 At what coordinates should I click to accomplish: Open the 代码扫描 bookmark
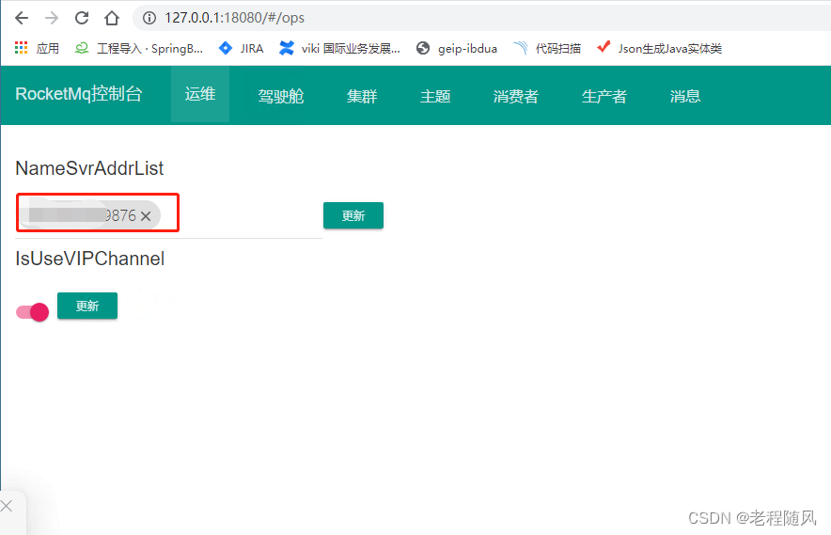[x=547, y=48]
